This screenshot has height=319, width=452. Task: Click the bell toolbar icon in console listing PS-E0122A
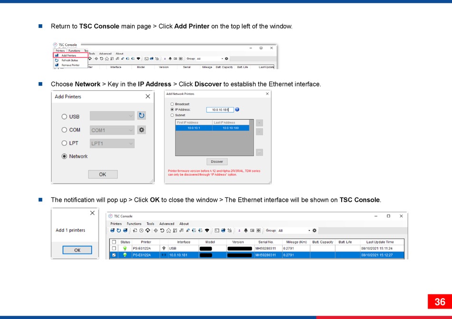(x=246, y=230)
